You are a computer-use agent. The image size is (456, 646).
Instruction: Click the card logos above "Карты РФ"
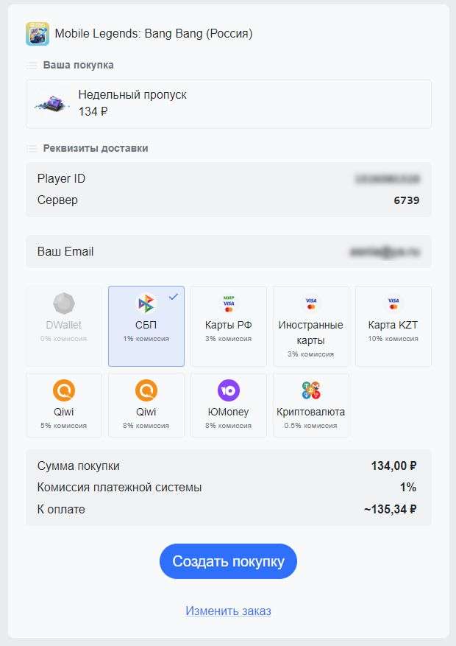click(229, 303)
